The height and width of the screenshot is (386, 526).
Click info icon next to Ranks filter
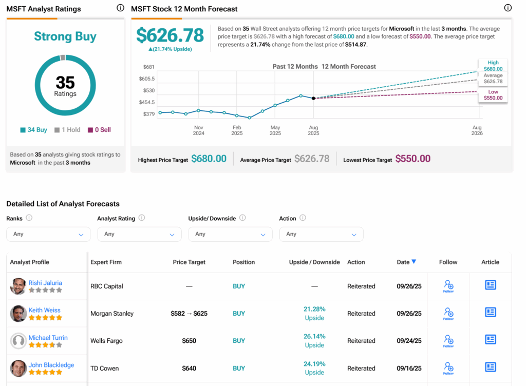29,218
